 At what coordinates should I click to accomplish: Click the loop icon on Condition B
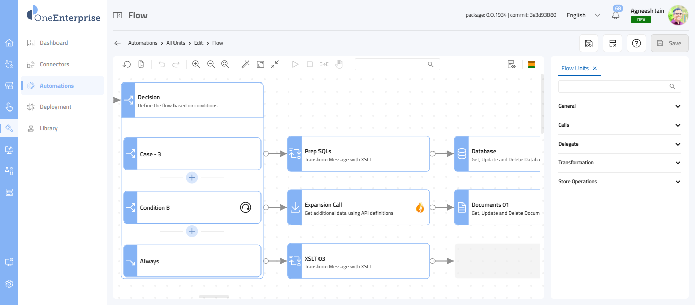point(246,207)
